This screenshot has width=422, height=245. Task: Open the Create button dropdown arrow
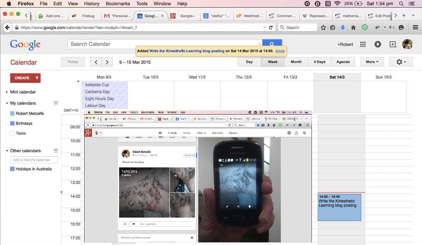(37, 78)
